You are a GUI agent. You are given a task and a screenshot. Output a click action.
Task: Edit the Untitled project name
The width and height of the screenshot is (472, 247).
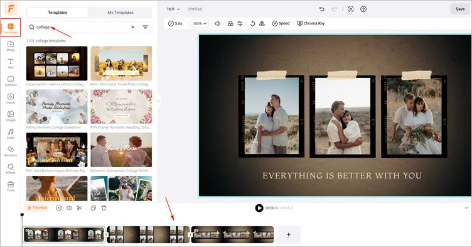pos(195,9)
